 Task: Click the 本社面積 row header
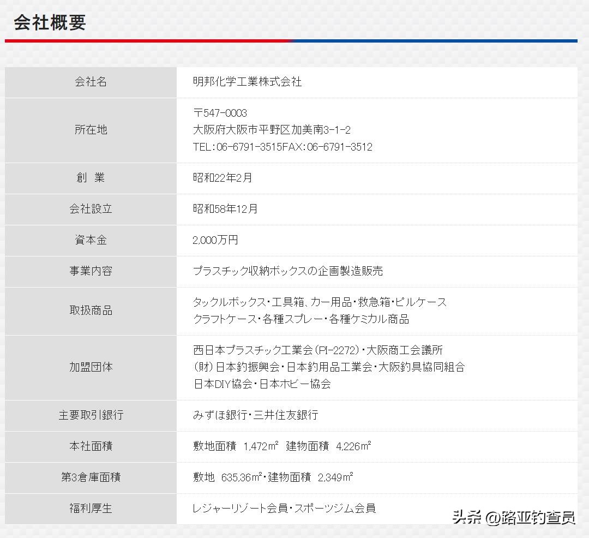coord(91,446)
